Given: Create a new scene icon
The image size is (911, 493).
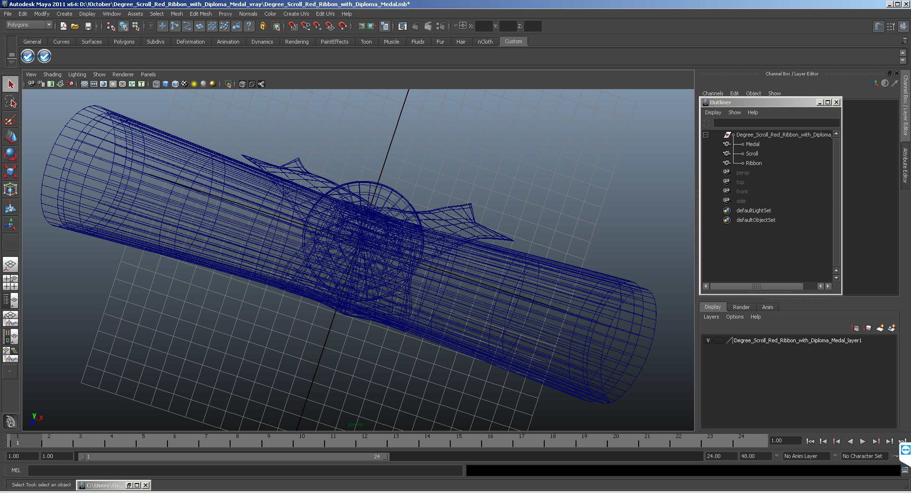Looking at the screenshot, I should [x=64, y=26].
